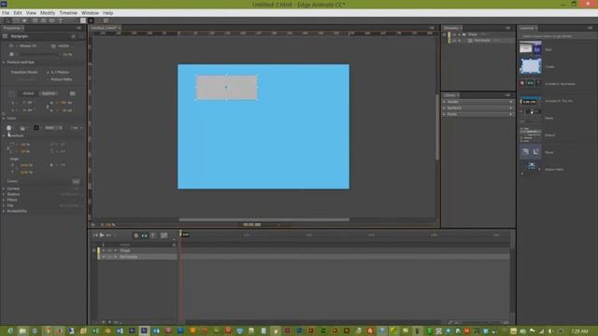The height and width of the screenshot is (336, 598).
Task: Select the Ellipse tool in toolbar
Action: pos(52,21)
